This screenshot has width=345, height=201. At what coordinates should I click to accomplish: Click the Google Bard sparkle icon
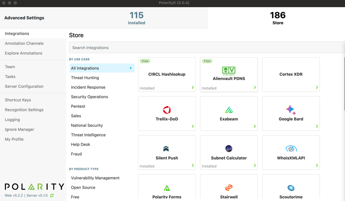[x=291, y=110]
